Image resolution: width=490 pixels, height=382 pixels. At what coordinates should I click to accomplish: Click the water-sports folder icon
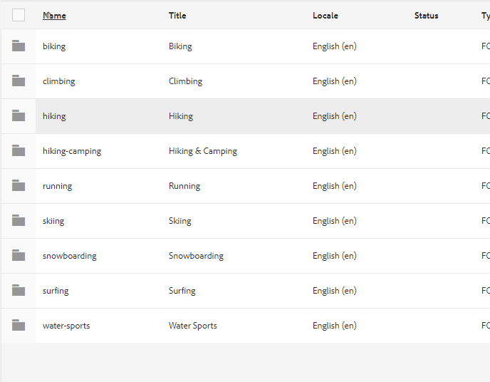tap(19, 326)
